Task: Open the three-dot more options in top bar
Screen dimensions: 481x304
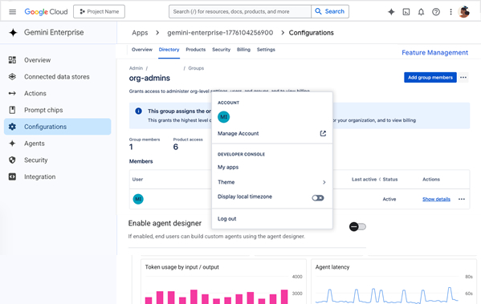Action: (x=450, y=12)
